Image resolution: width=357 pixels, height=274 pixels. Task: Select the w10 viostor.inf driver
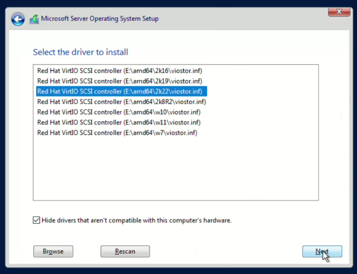118,112
